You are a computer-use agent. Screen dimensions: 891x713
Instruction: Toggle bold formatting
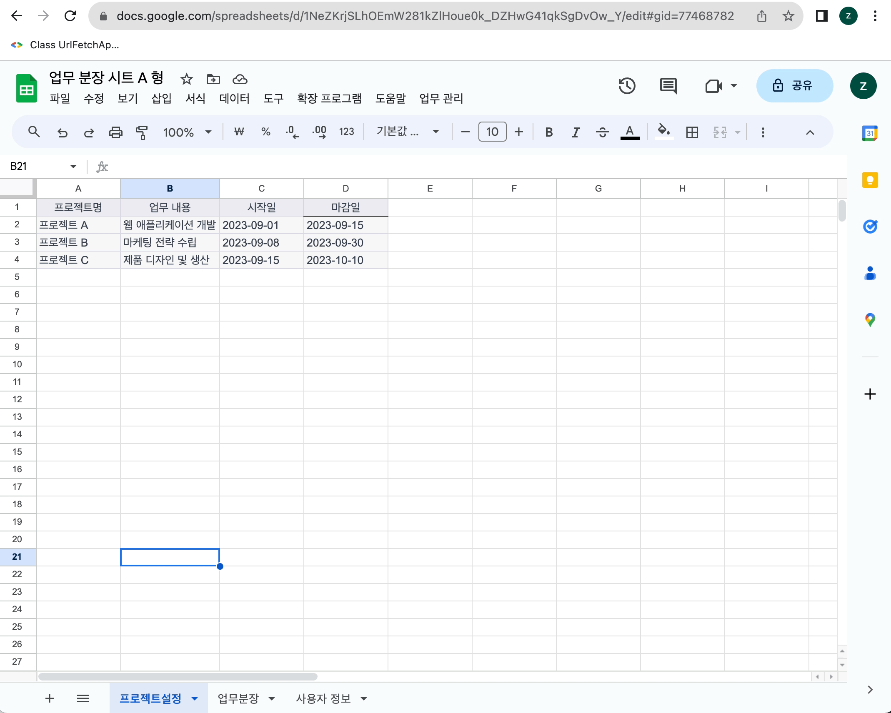click(x=549, y=132)
